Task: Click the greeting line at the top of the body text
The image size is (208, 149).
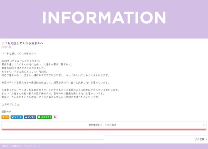Action: click(19, 53)
